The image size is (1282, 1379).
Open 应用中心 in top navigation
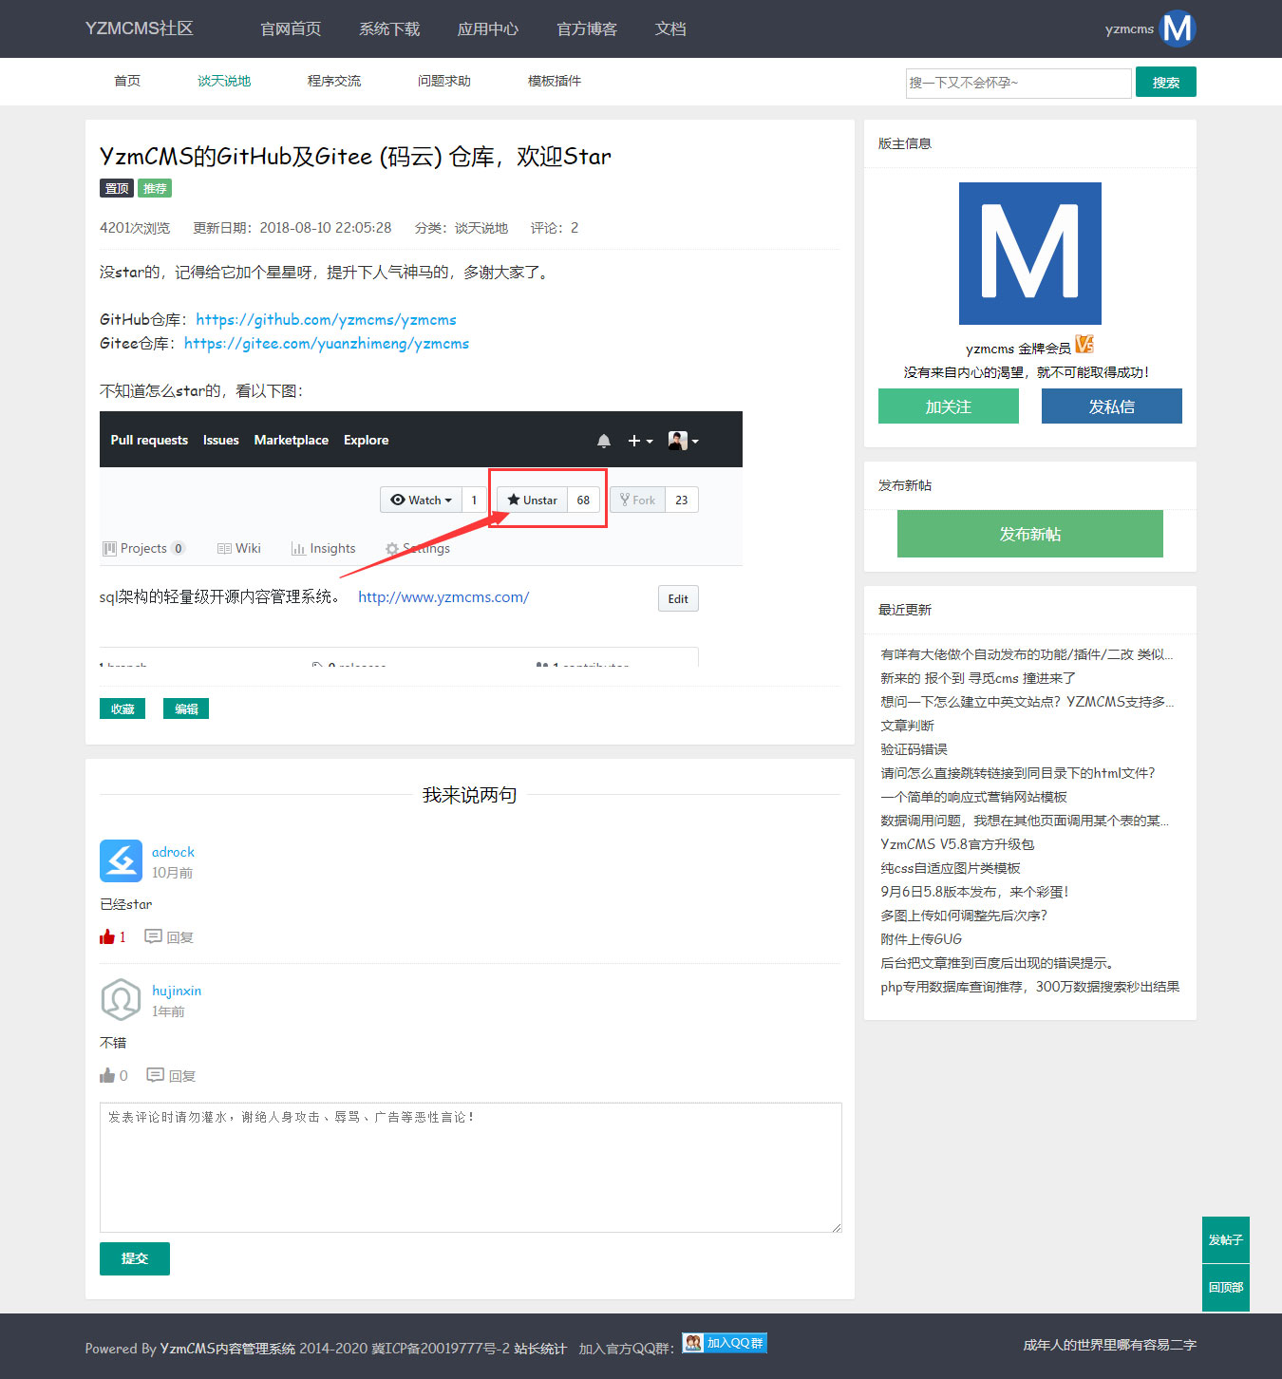[487, 29]
